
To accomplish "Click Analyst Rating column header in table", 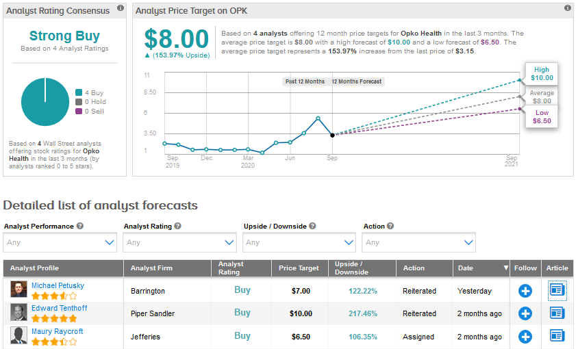I will point(242,268).
